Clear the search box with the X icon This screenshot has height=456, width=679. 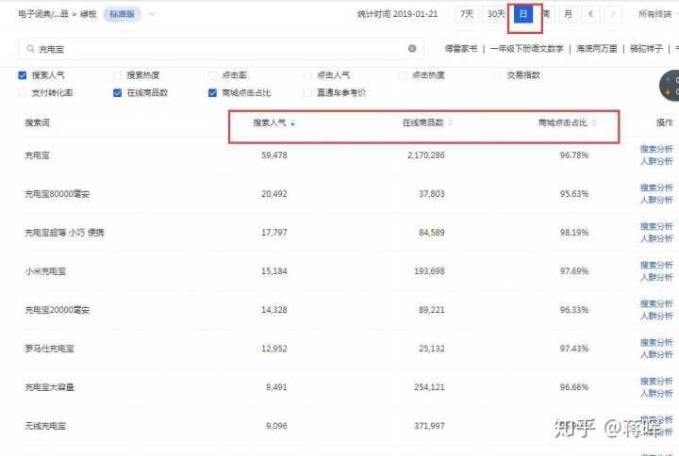coord(412,48)
